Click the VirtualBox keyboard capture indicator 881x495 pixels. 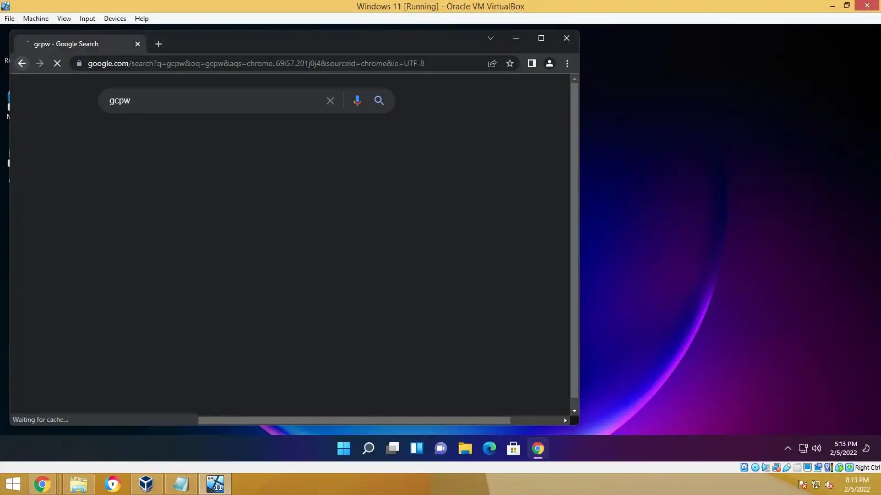(850, 468)
